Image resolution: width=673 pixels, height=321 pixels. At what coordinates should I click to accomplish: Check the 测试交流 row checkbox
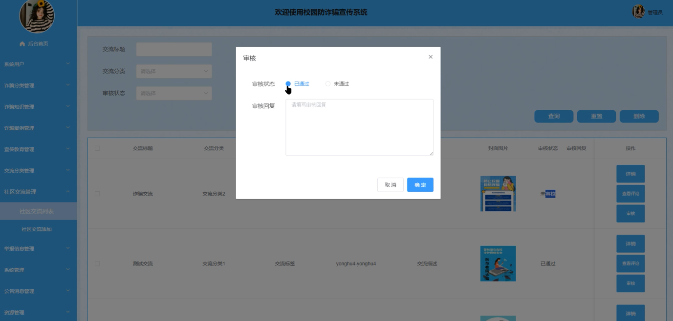(97, 263)
